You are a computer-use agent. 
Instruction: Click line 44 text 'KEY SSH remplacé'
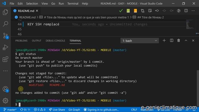click(x=43, y=24)
